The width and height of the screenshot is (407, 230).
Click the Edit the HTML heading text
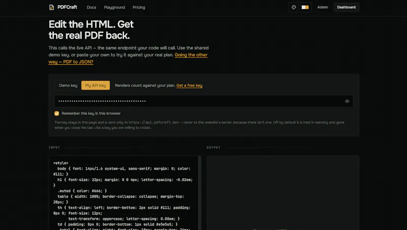tap(91, 30)
